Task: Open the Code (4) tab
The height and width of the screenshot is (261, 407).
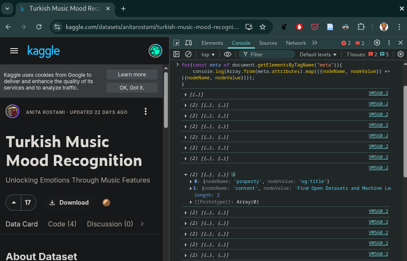Action: click(62, 224)
